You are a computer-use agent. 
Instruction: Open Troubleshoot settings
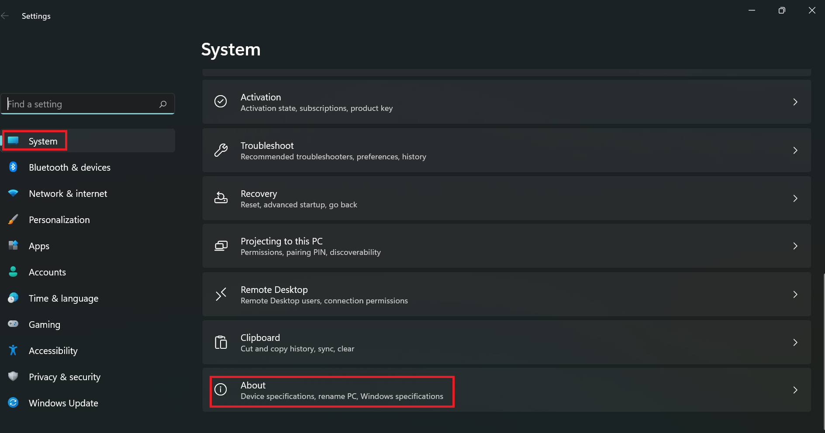pyautogui.click(x=507, y=150)
